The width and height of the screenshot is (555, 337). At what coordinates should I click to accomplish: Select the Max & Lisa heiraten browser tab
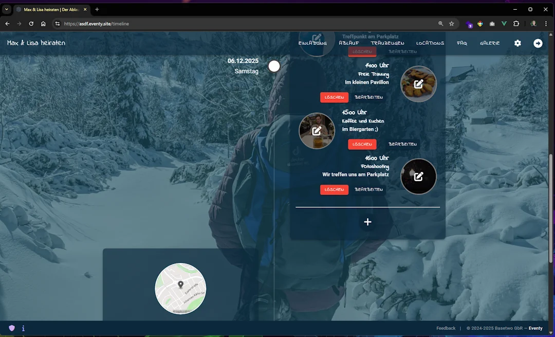click(x=50, y=10)
